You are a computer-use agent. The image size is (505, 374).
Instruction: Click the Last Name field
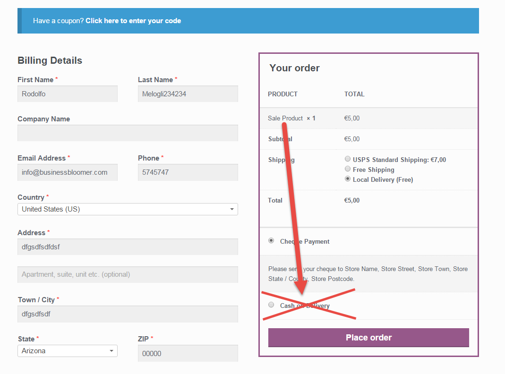pos(188,93)
